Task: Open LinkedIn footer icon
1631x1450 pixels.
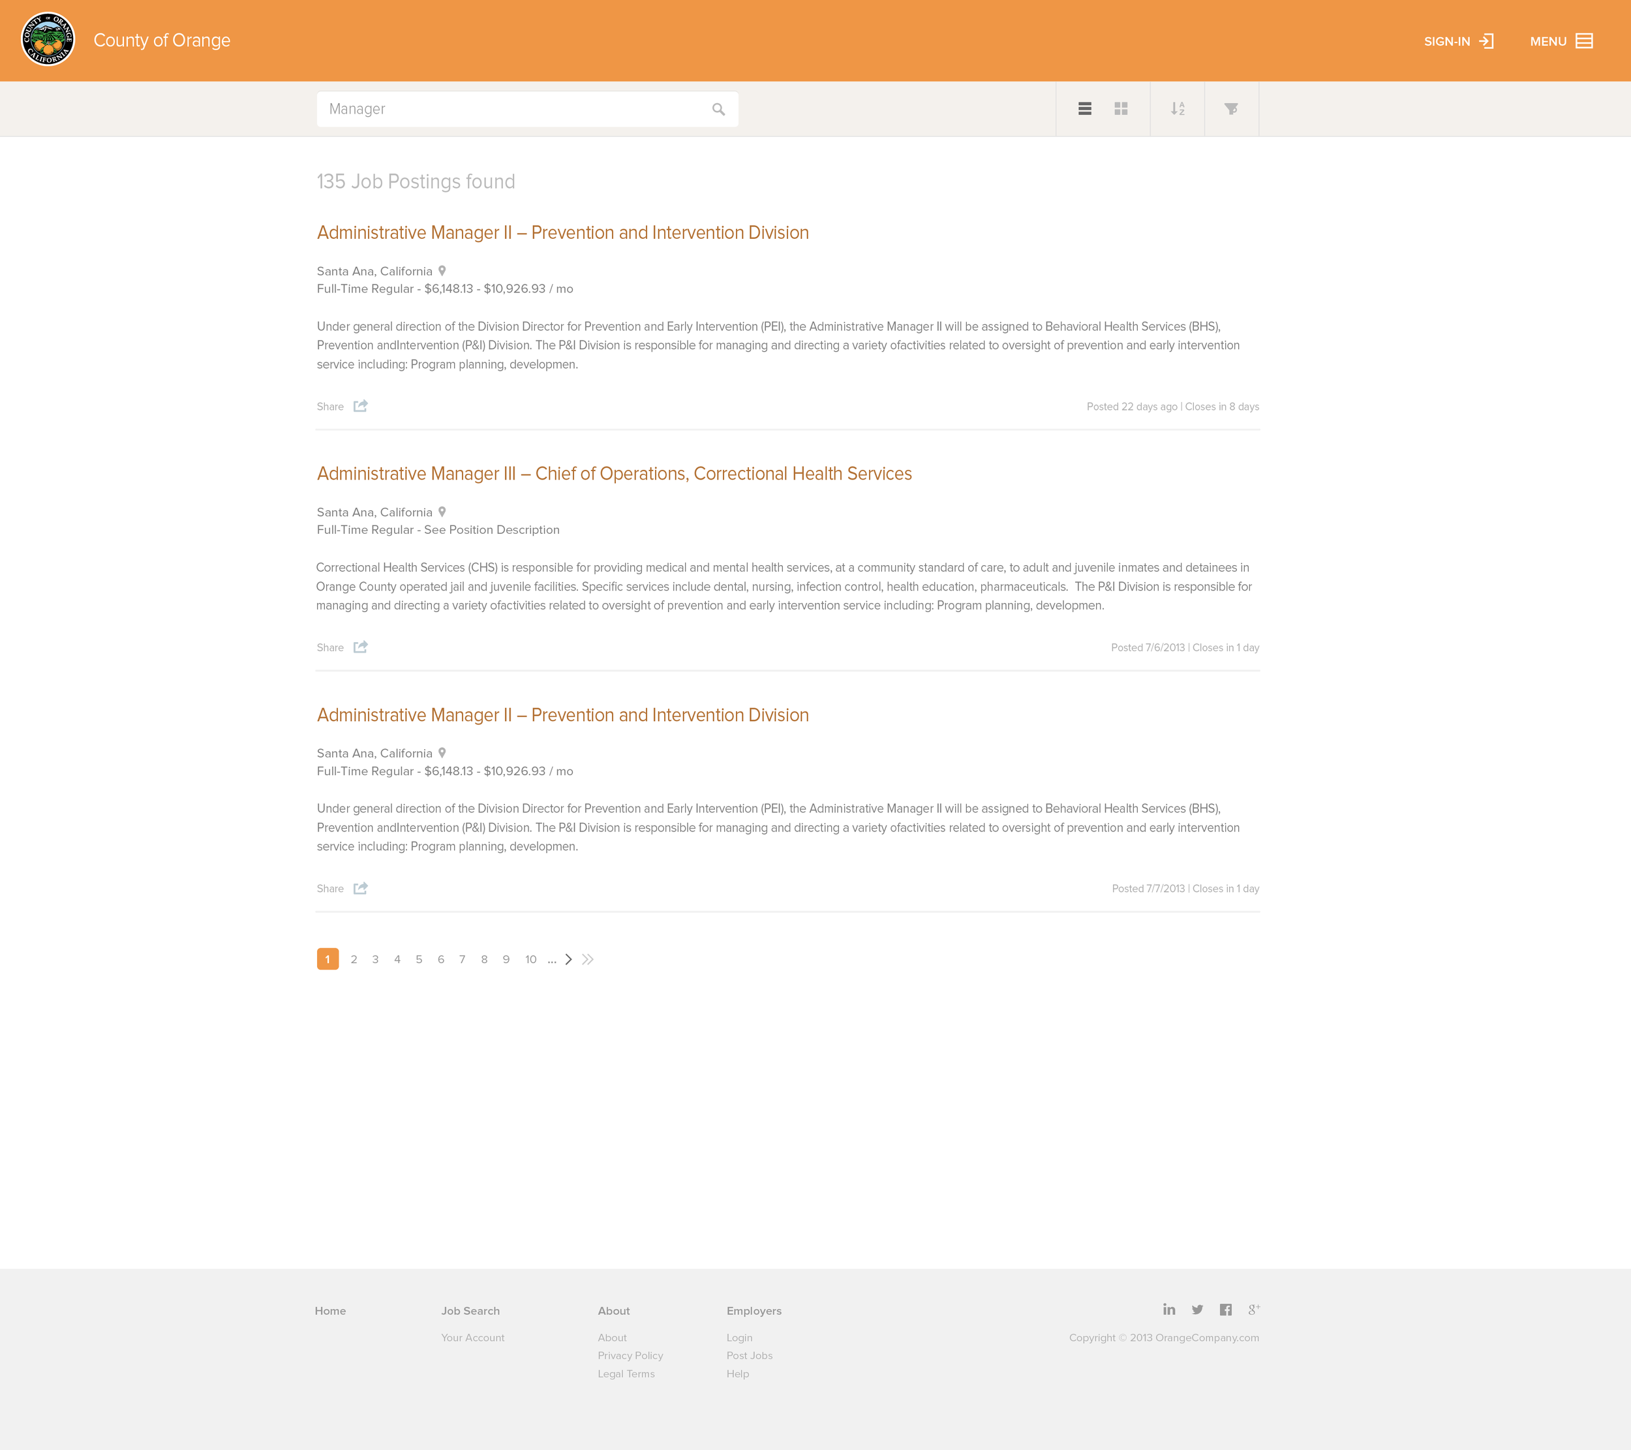Action: coord(1169,1310)
